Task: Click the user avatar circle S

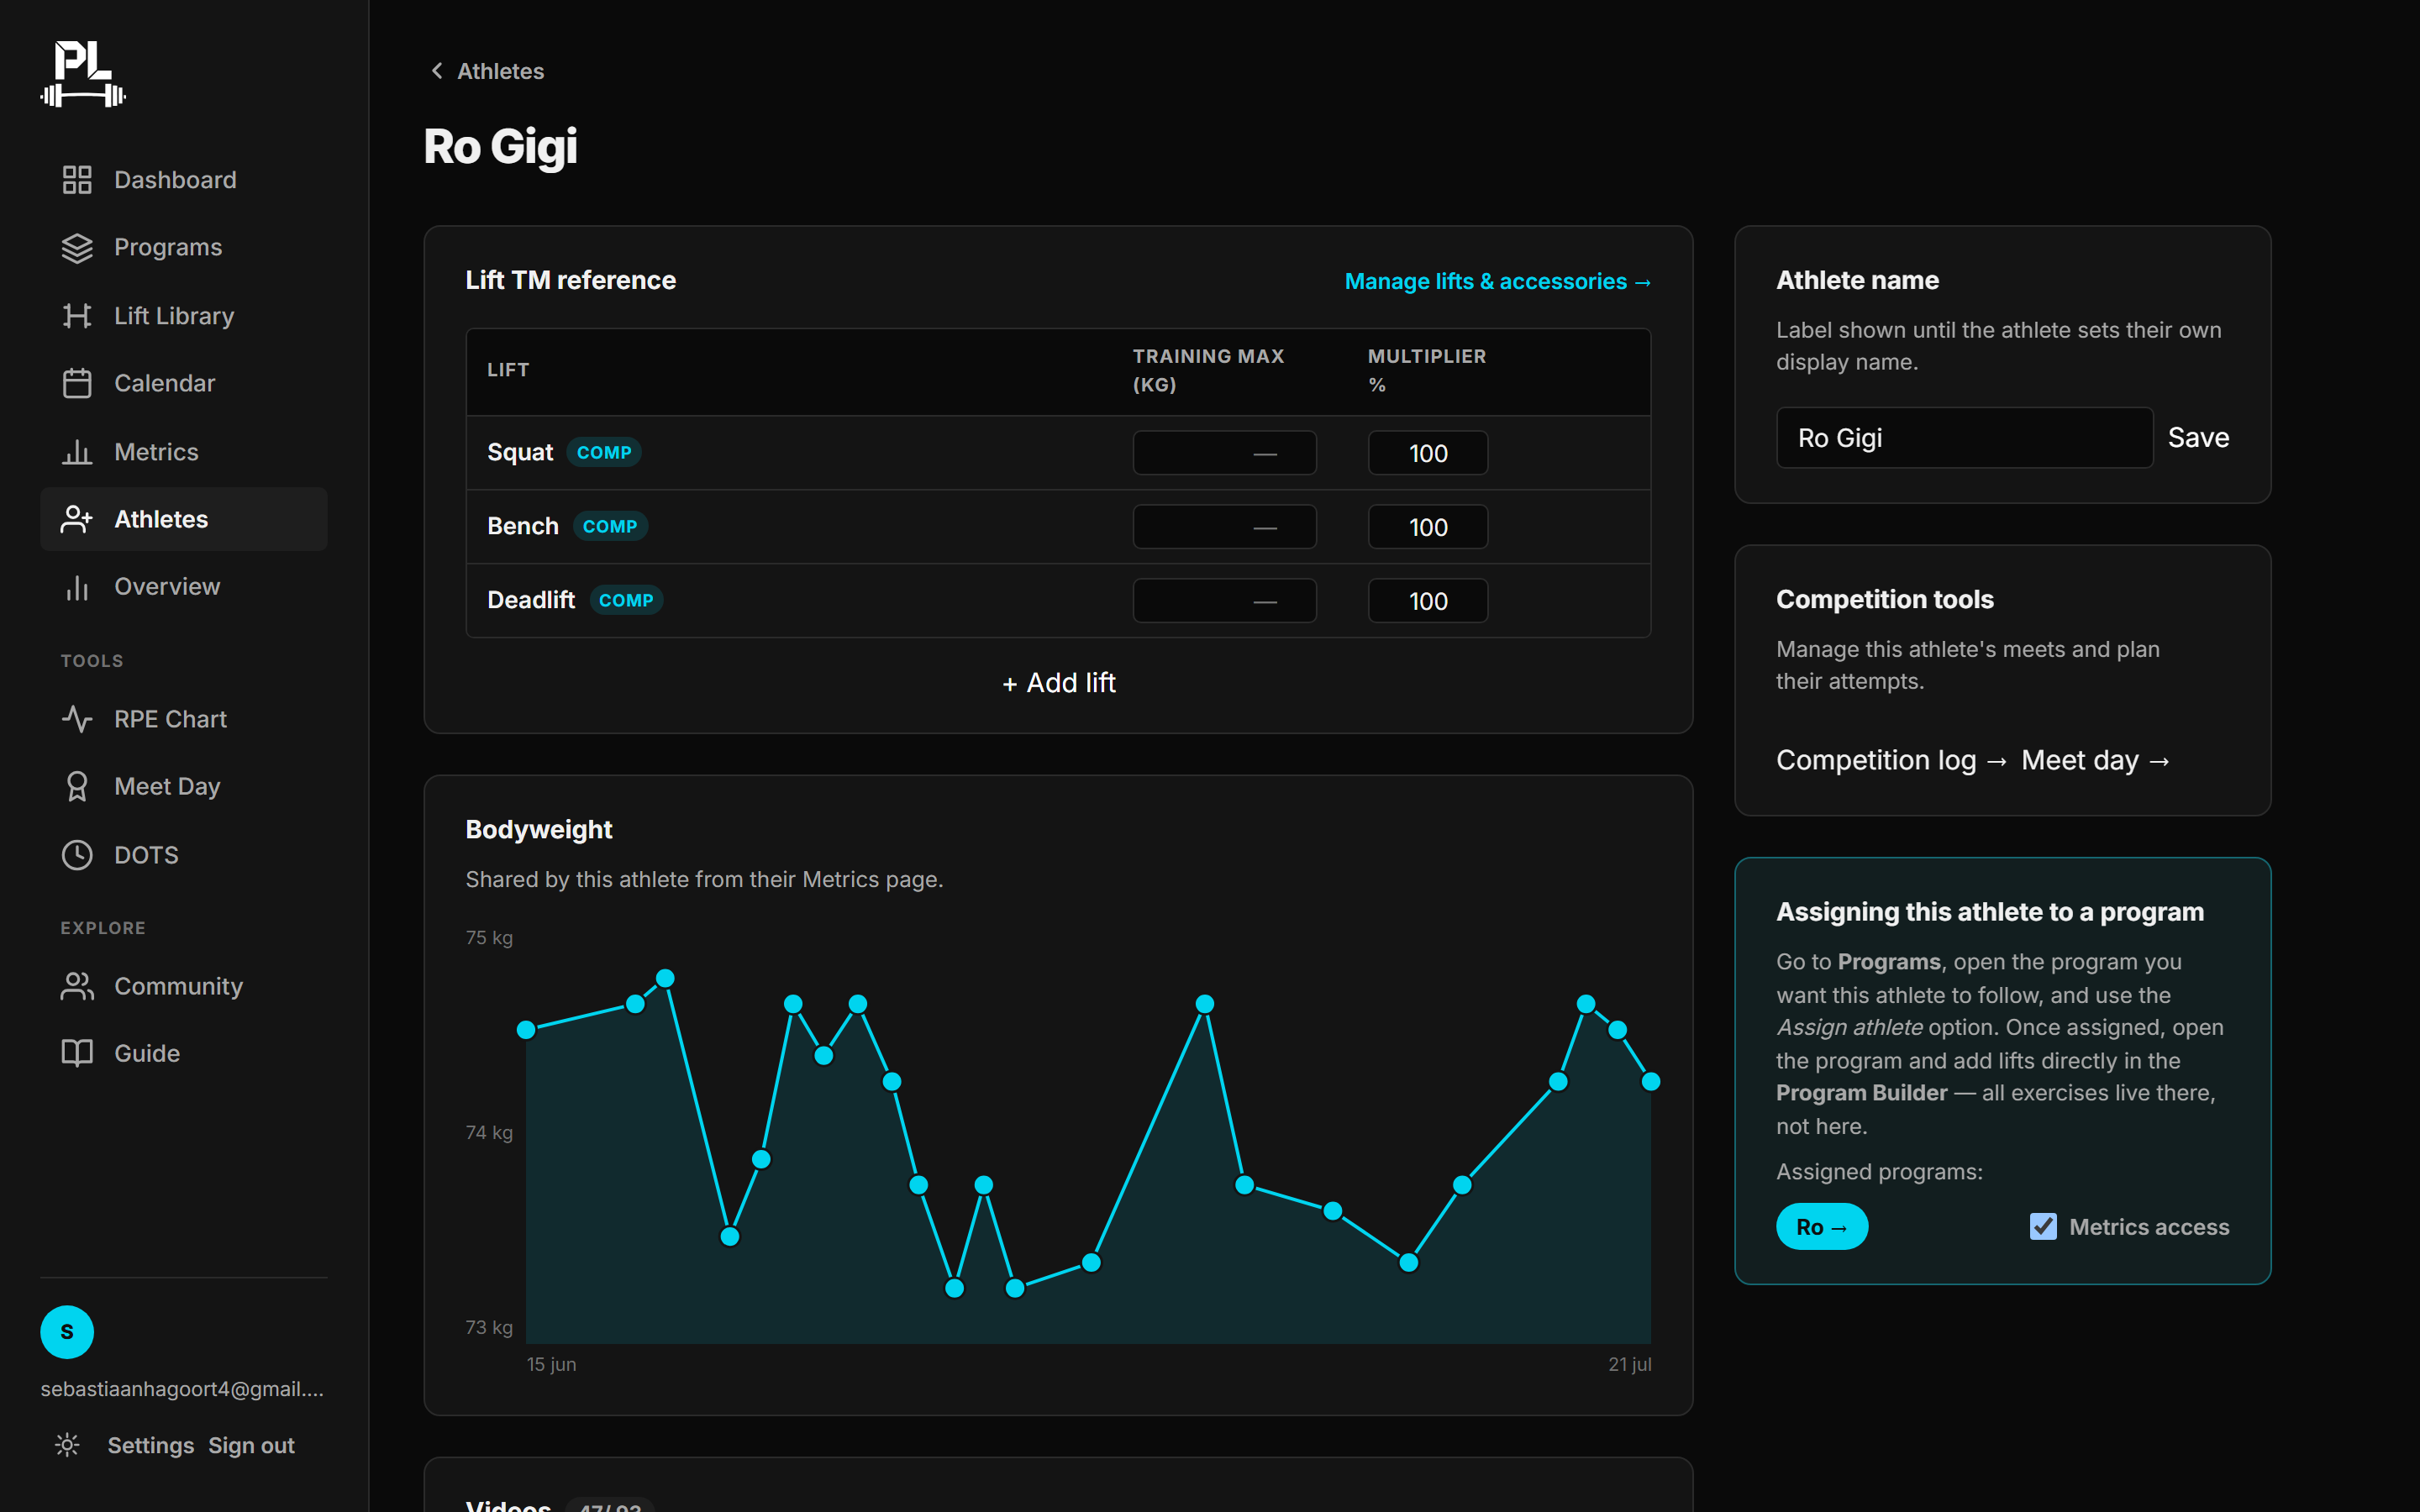Action: tap(67, 1332)
